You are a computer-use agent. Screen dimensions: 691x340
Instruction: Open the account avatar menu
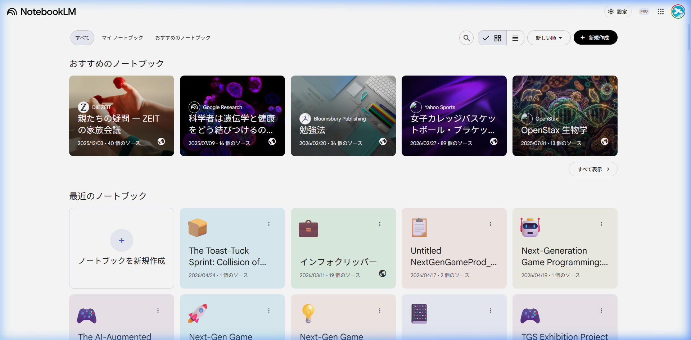678,12
